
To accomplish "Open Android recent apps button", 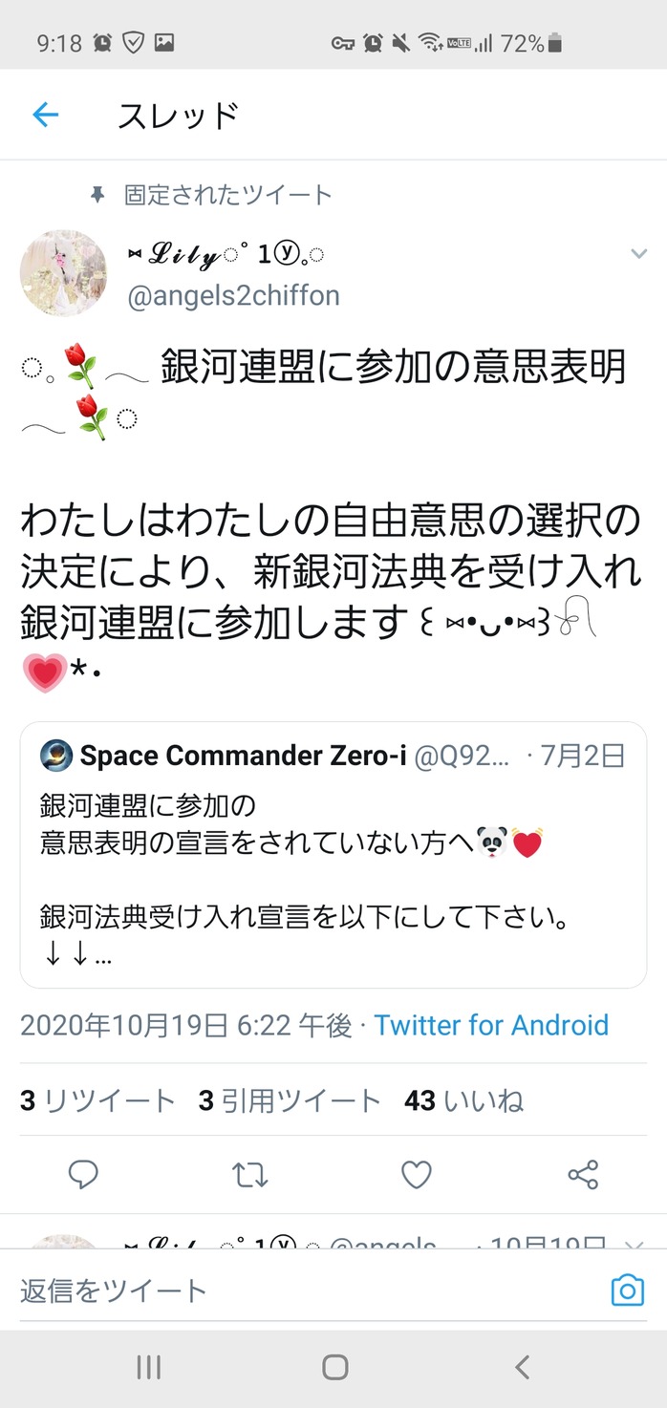I will (x=148, y=1368).
